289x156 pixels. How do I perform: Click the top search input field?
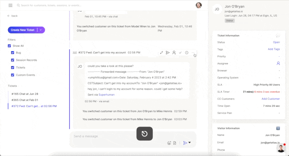click(51, 5)
